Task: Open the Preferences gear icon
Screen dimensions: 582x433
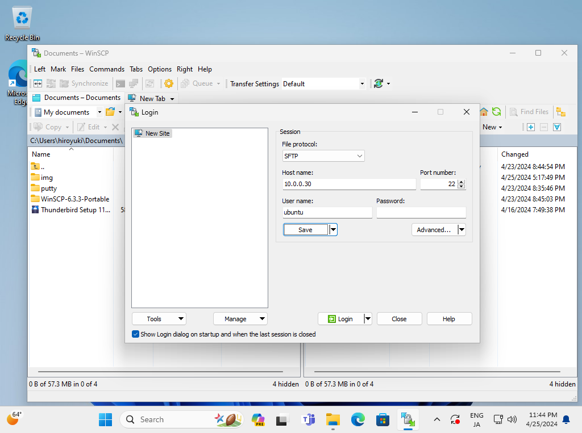Action: [169, 83]
